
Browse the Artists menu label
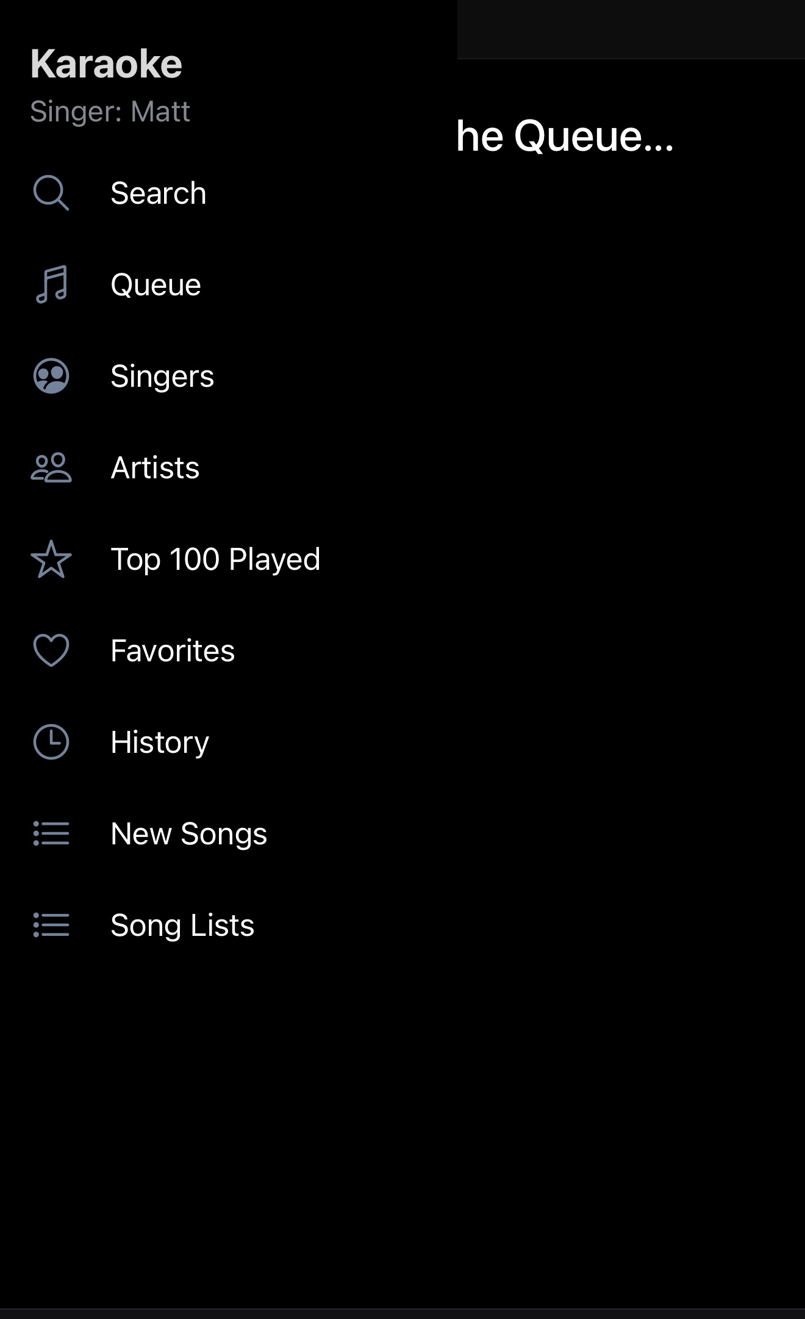click(155, 468)
